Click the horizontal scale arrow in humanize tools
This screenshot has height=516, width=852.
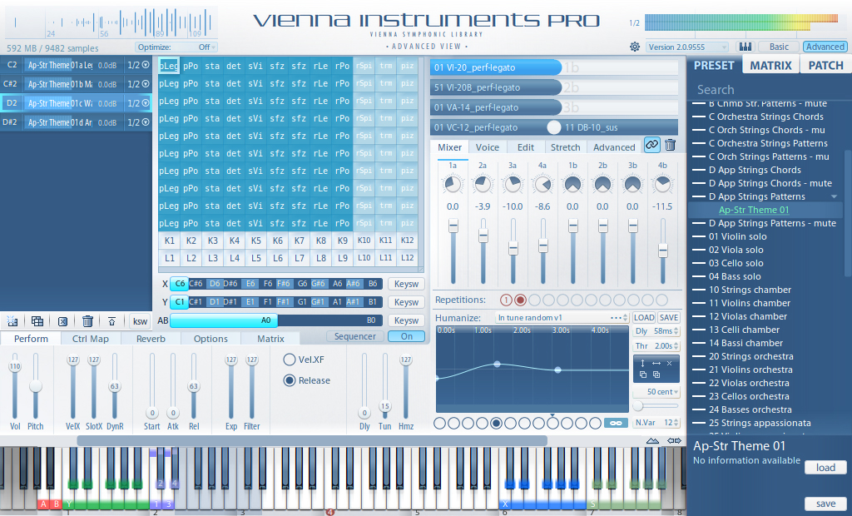pos(656,363)
